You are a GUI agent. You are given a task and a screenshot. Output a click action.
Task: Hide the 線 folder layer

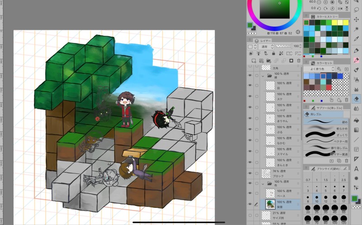click(250, 75)
